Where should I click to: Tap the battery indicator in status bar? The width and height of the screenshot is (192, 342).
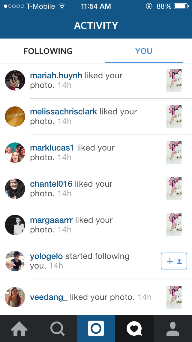coord(181,6)
